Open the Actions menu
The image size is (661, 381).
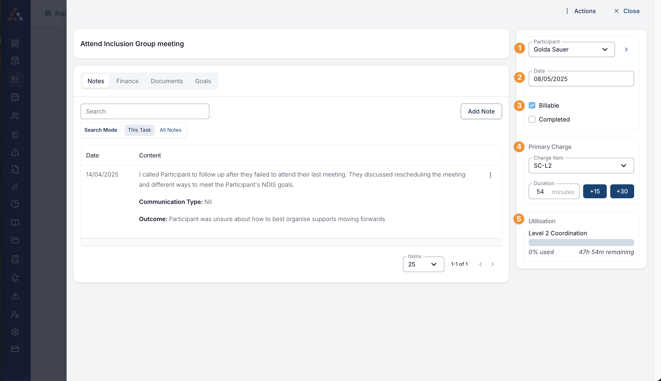[x=580, y=11]
